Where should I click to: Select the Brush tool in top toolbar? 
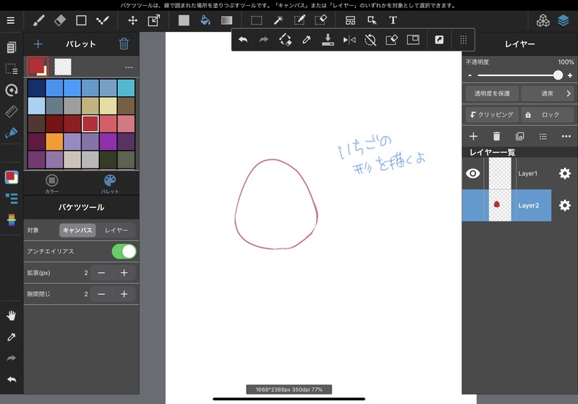click(x=39, y=20)
